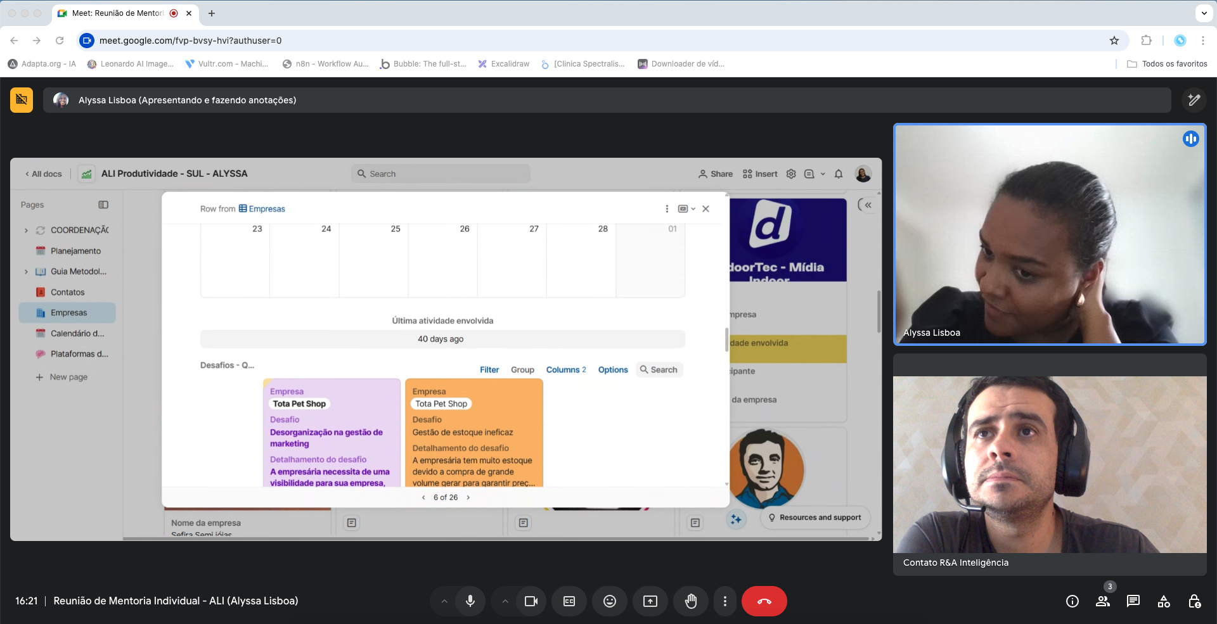Show the participants list

tap(1103, 601)
